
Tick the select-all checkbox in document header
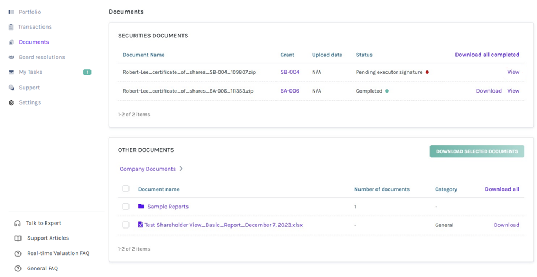(x=126, y=188)
